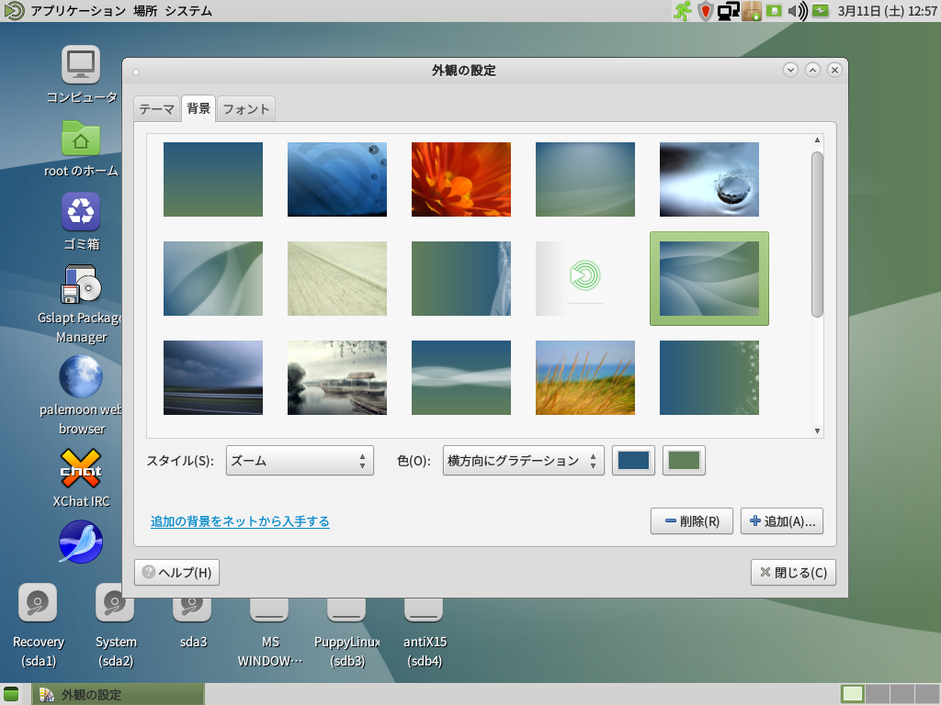The width and height of the screenshot is (941, 705).
Task: Click the wallpaper list scrollbar handle
Action: pyautogui.click(x=817, y=234)
